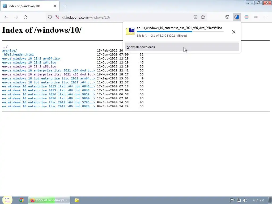
Task: Open _h5ai.header.html link
Action: tap(18, 54)
